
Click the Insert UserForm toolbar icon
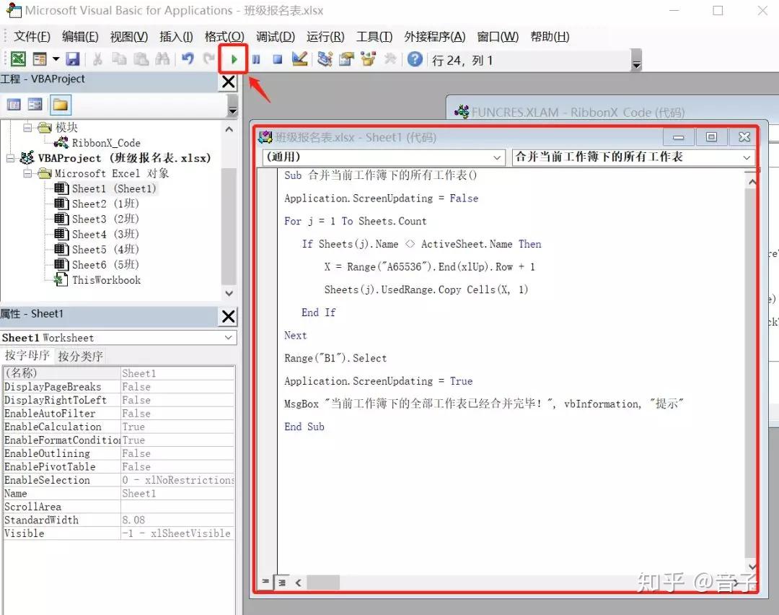click(x=40, y=59)
